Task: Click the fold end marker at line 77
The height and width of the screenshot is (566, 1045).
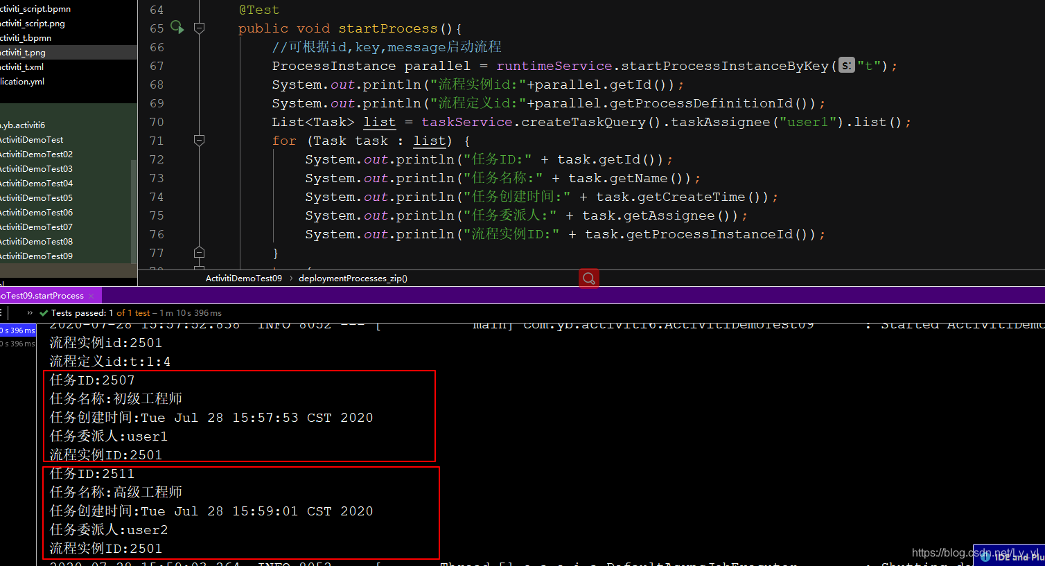Action: pos(199,252)
